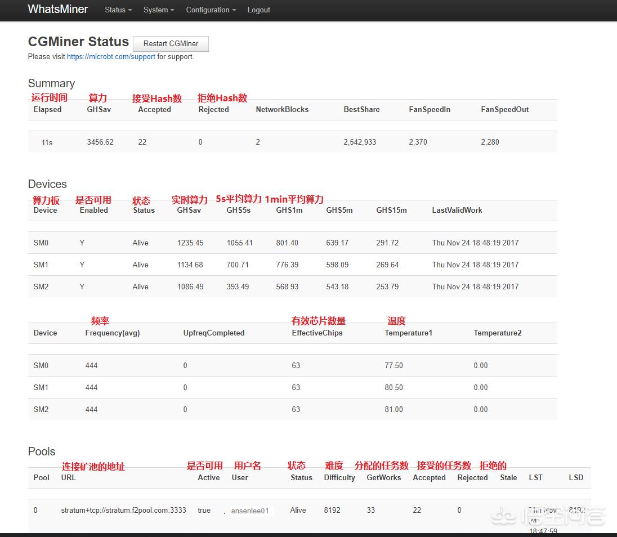This screenshot has height=537, width=617.
Task: Select the Temperature1 column header
Action: click(408, 333)
